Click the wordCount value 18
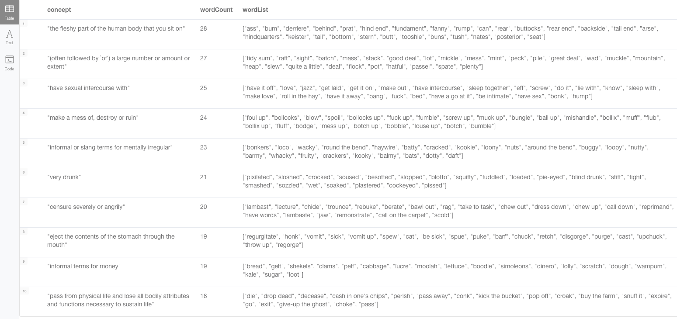This screenshot has height=319, width=677. pyautogui.click(x=203, y=296)
